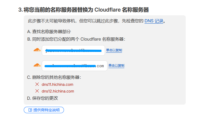Viewport: 200px width, 121px height.
Task: Click blue redaction mark over first nameserver
Action: tap(74, 50)
